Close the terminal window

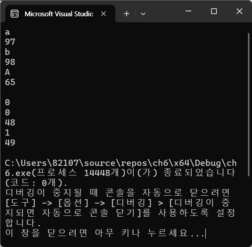click(239, 11)
